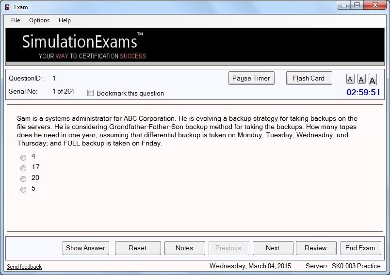The width and height of the screenshot is (390, 275).
Task: Reveal the answer with Show Answer
Action: [x=85, y=248]
